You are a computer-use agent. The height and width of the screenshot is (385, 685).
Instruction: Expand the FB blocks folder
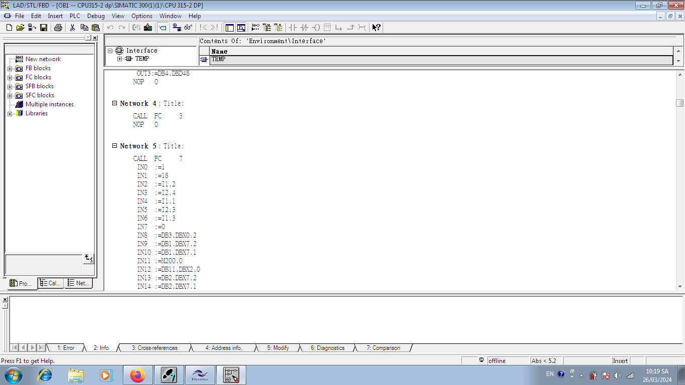(10, 69)
